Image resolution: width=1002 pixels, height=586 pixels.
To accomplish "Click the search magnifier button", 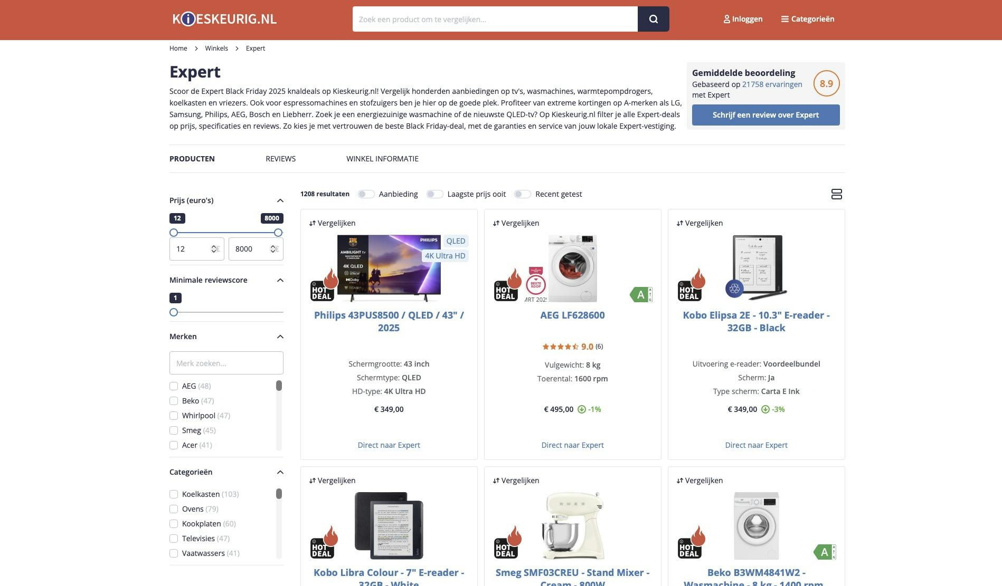I will click(x=654, y=19).
